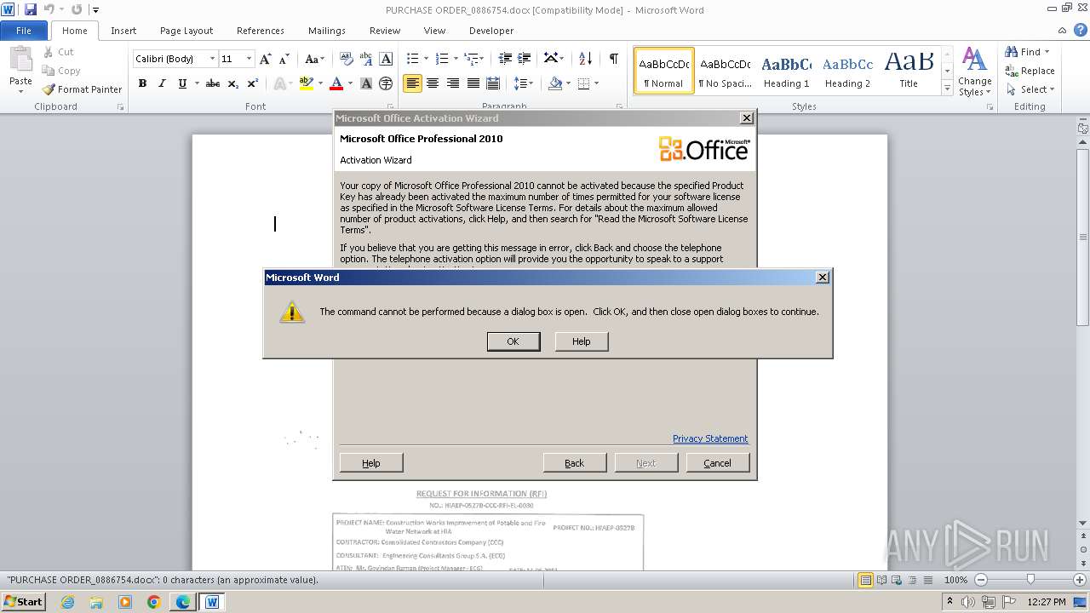Click OK in Microsoft Word dialog
Image resolution: width=1090 pixels, height=613 pixels.
tap(513, 341)
